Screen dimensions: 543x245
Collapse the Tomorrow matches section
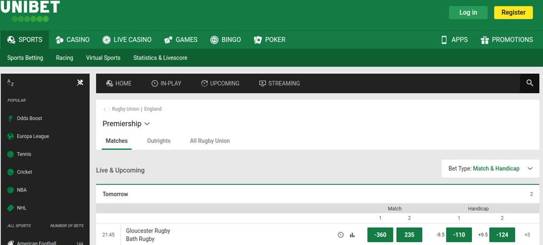(x=318, y=194)
